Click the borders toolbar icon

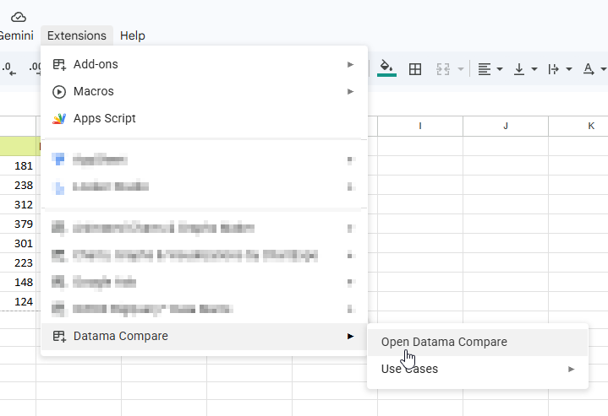tap(415, 69)
